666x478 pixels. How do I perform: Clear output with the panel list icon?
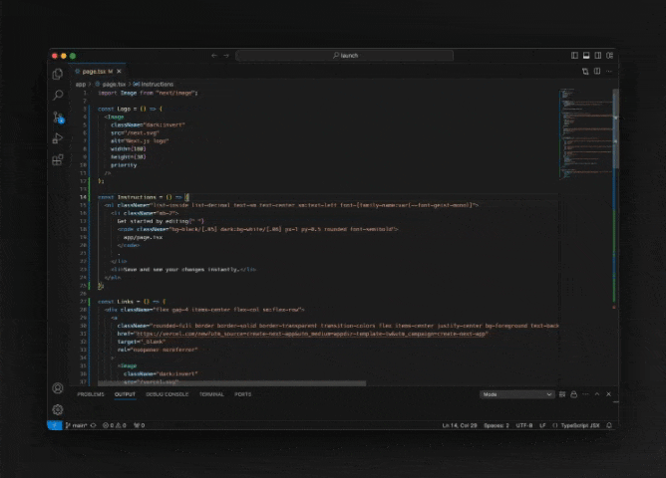[562, 394]
